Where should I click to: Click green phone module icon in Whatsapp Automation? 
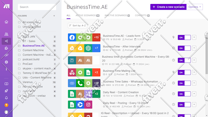point(80,83)
